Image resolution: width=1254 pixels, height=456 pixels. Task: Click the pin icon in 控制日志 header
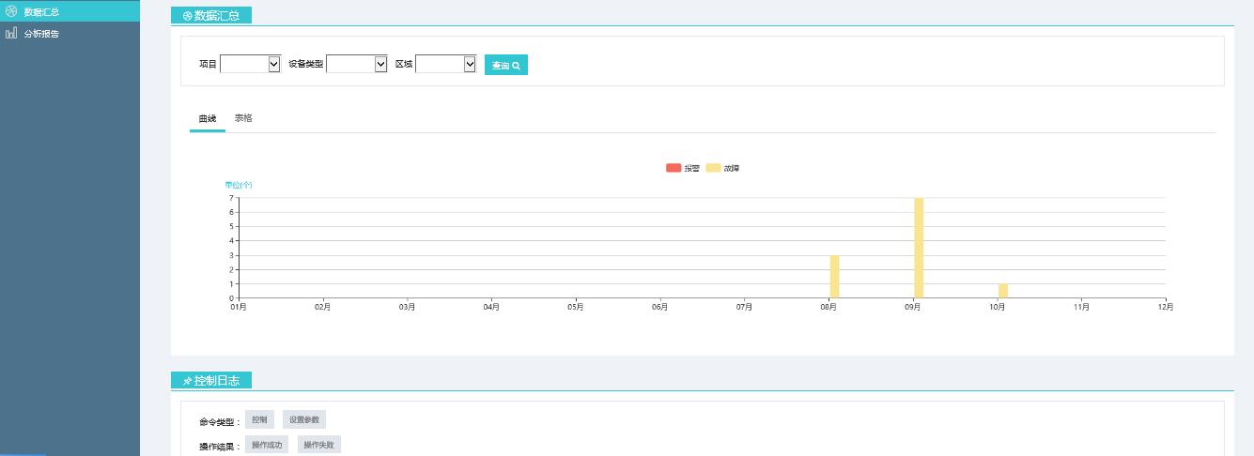point(187,381)
